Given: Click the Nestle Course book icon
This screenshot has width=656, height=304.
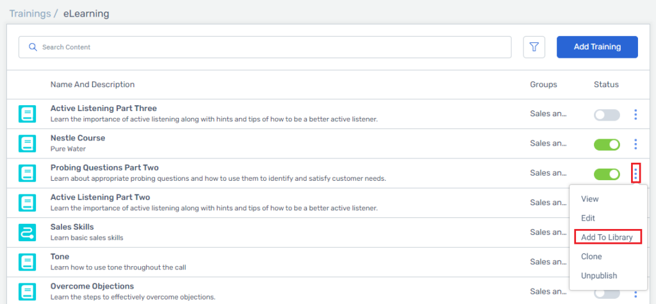Looking at the screenshot, I should [x=27, y=144].
